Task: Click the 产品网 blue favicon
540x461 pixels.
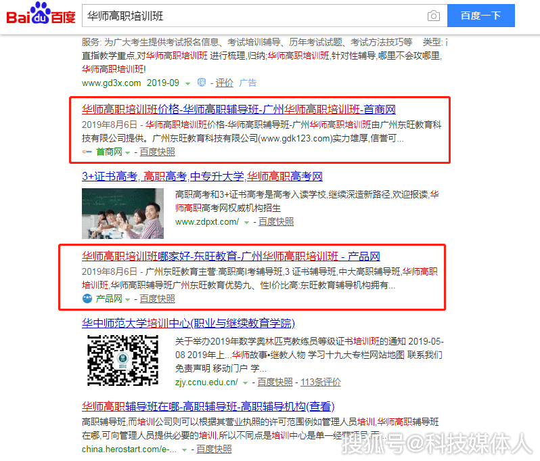Action: (x=87, y=299)
